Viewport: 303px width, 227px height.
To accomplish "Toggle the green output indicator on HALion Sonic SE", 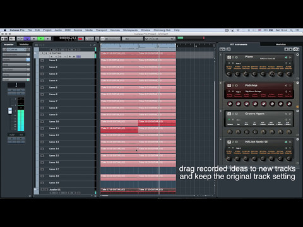I will coord(286,142).
